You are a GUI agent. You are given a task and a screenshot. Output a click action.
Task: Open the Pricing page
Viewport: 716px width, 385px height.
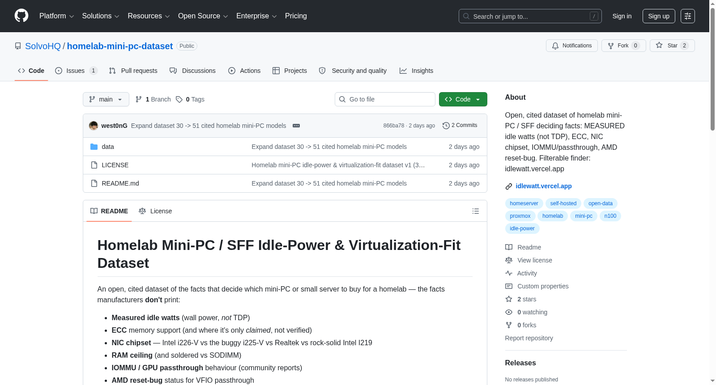coord(296,16)
